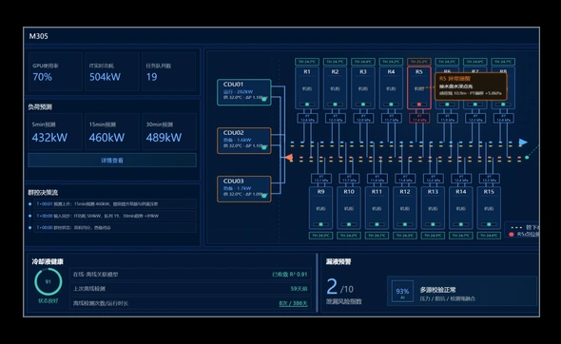Click the status indicator on rack R3
The height and width of the screenshot is (344, 561).
363,105
